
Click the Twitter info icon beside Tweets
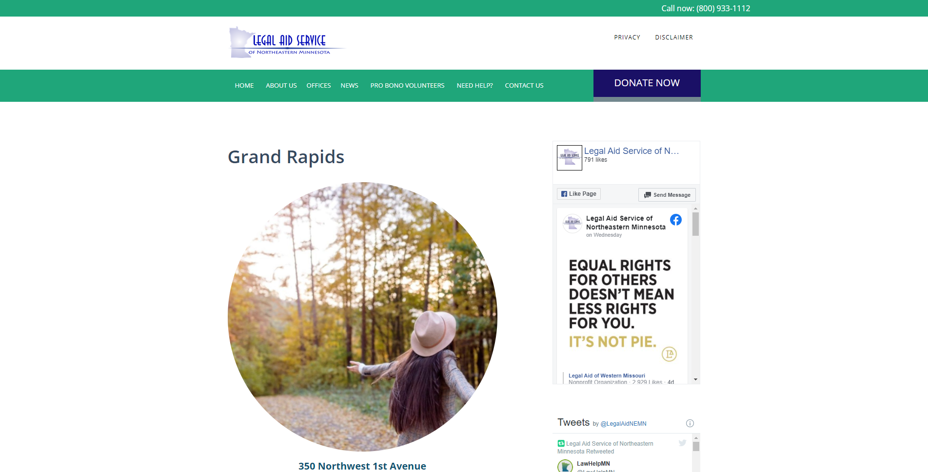coord(690,423)
